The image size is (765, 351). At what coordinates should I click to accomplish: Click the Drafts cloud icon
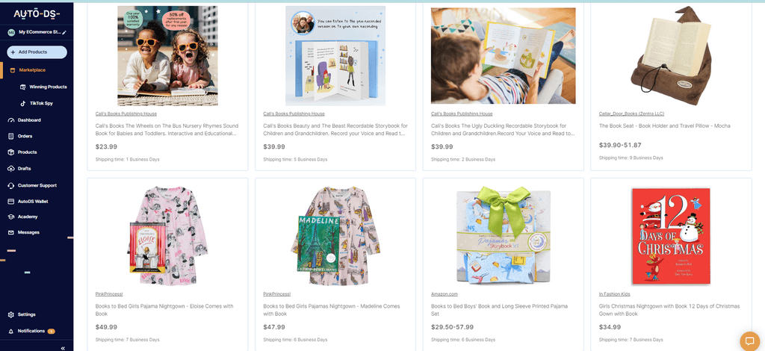(x=10, y=169)
